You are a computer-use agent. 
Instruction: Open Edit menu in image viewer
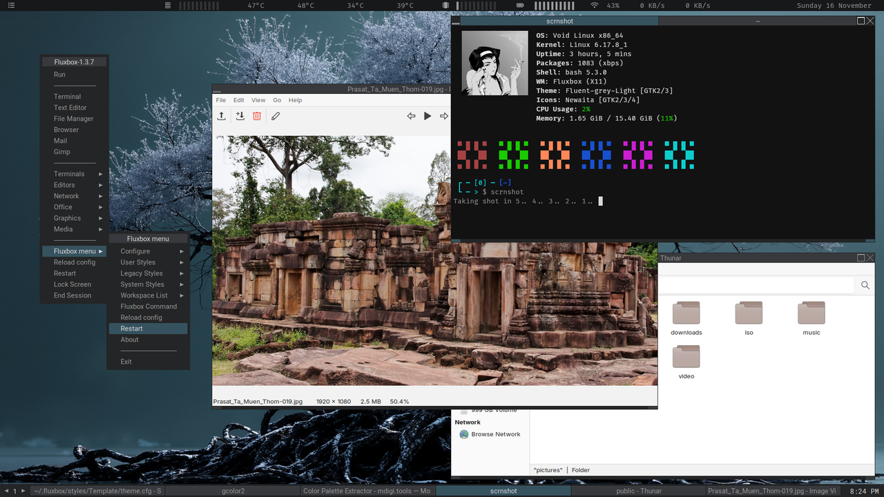pyautogui.click(x=238, y=100)
